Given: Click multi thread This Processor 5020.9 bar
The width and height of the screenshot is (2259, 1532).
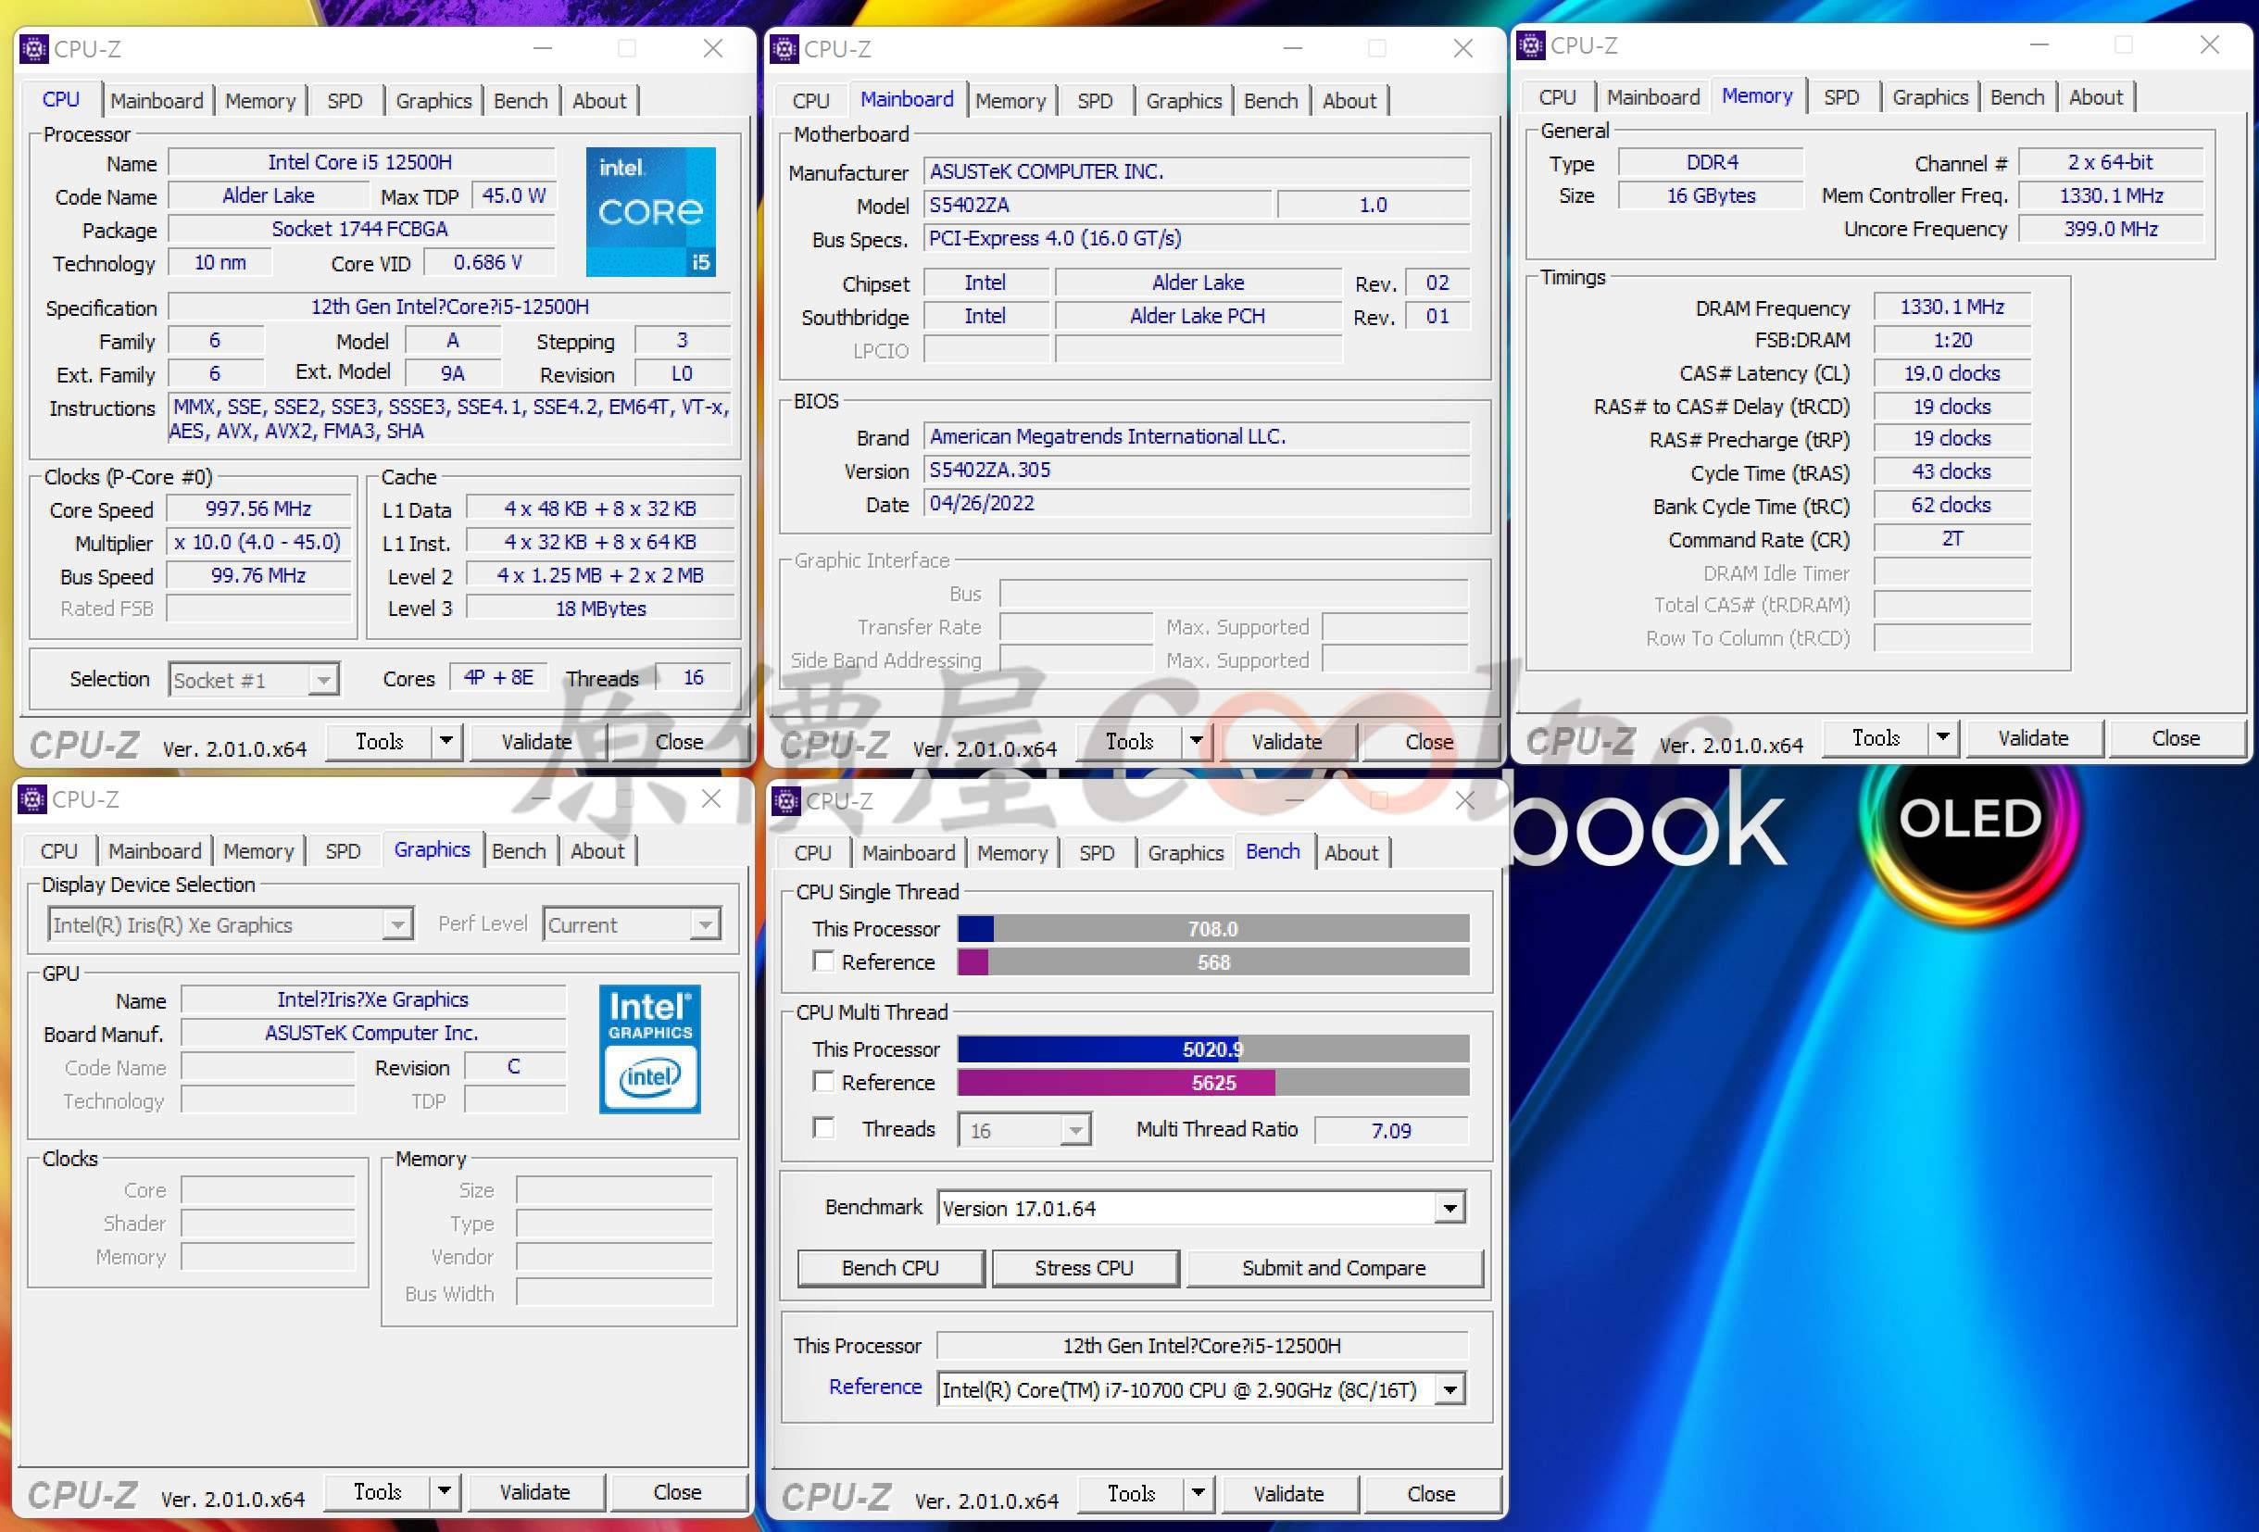Looking at the screenshot, I should (1213, 1049).
